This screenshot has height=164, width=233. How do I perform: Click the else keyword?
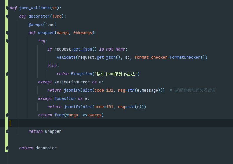[52, 66]
